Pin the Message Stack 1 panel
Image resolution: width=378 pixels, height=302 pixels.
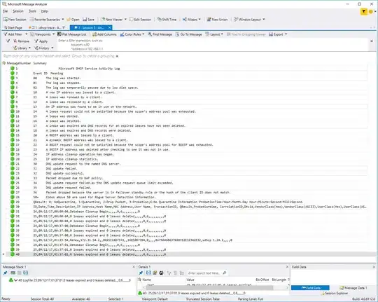[x=5, y=273]
